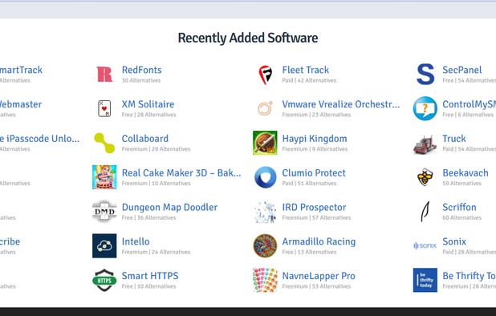Click the Armadillo Racing round icon

pyautogui.click(x=265, y=246)
